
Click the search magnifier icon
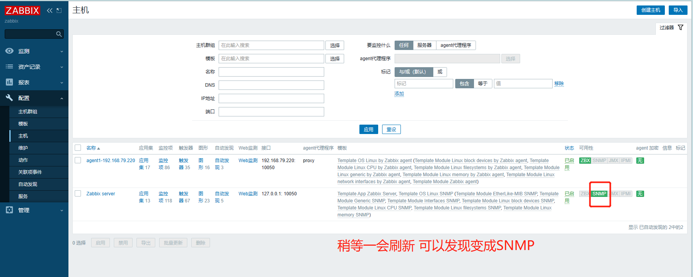coord(59,34)
